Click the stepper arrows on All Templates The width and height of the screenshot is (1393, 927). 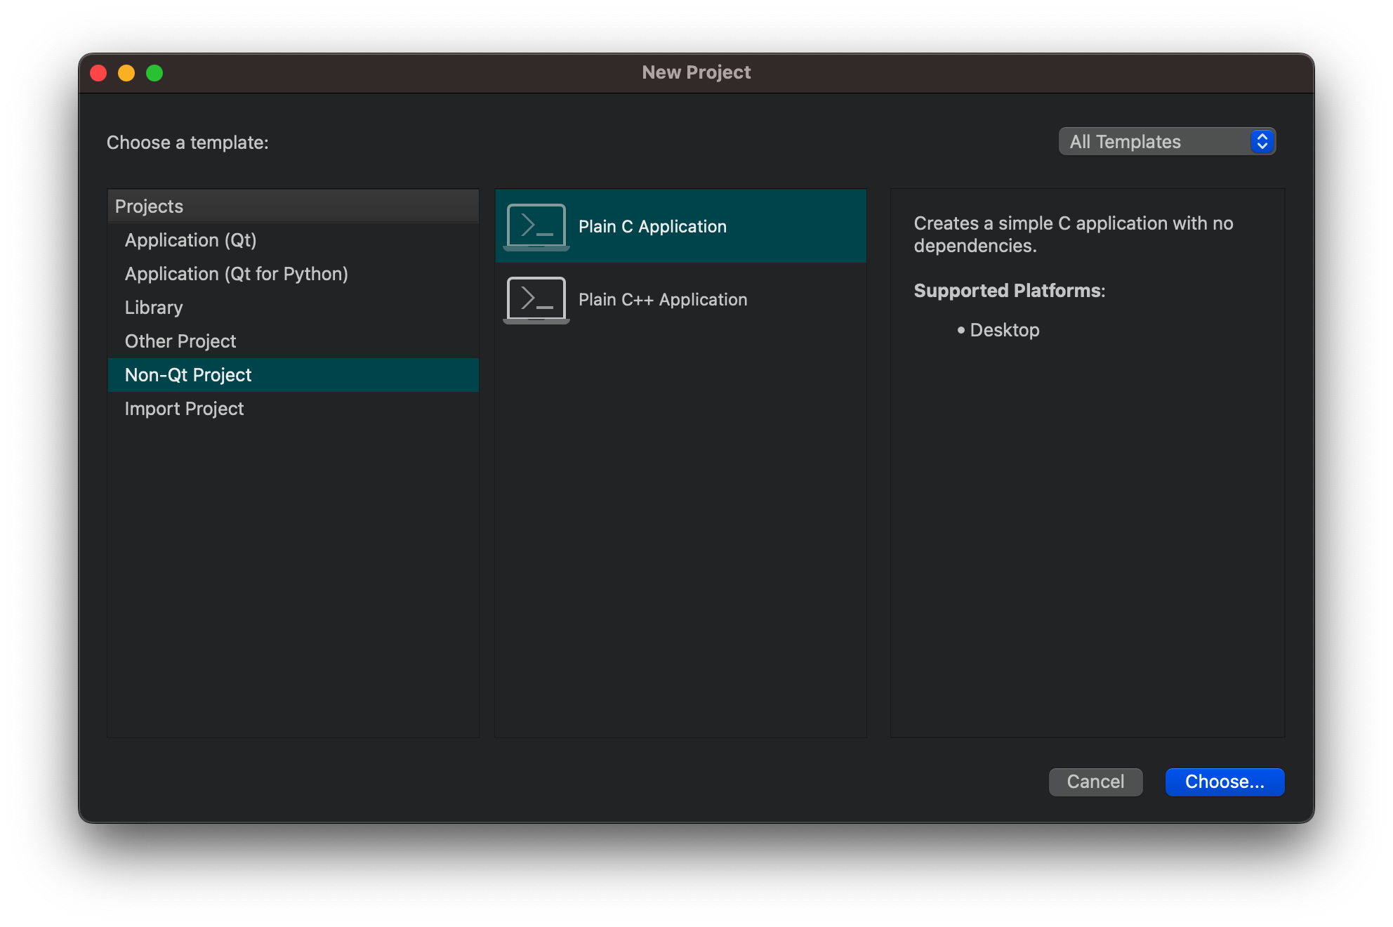point(1262,141)
